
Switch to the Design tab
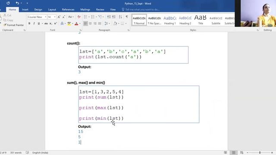(38, 9)
